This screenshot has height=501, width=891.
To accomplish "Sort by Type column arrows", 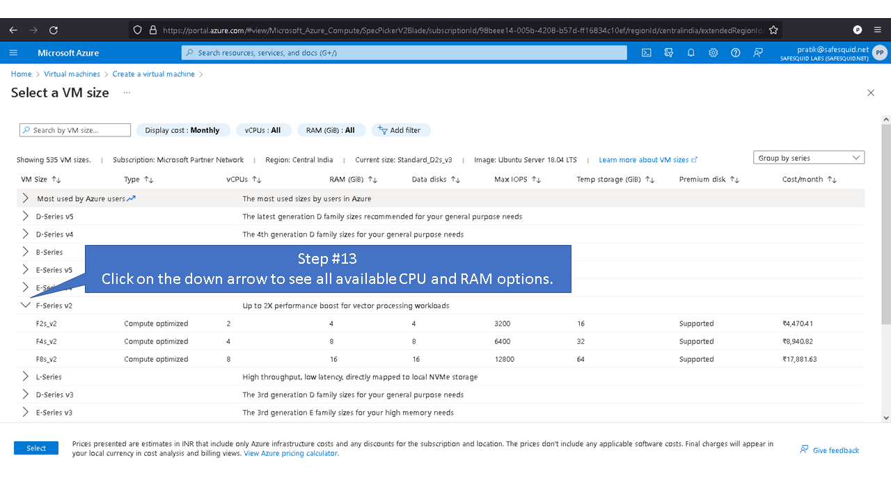I will [x=148, y=180].
